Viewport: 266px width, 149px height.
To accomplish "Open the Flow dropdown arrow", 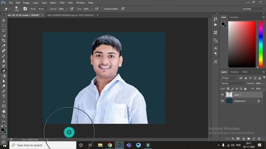I will 92,9.
